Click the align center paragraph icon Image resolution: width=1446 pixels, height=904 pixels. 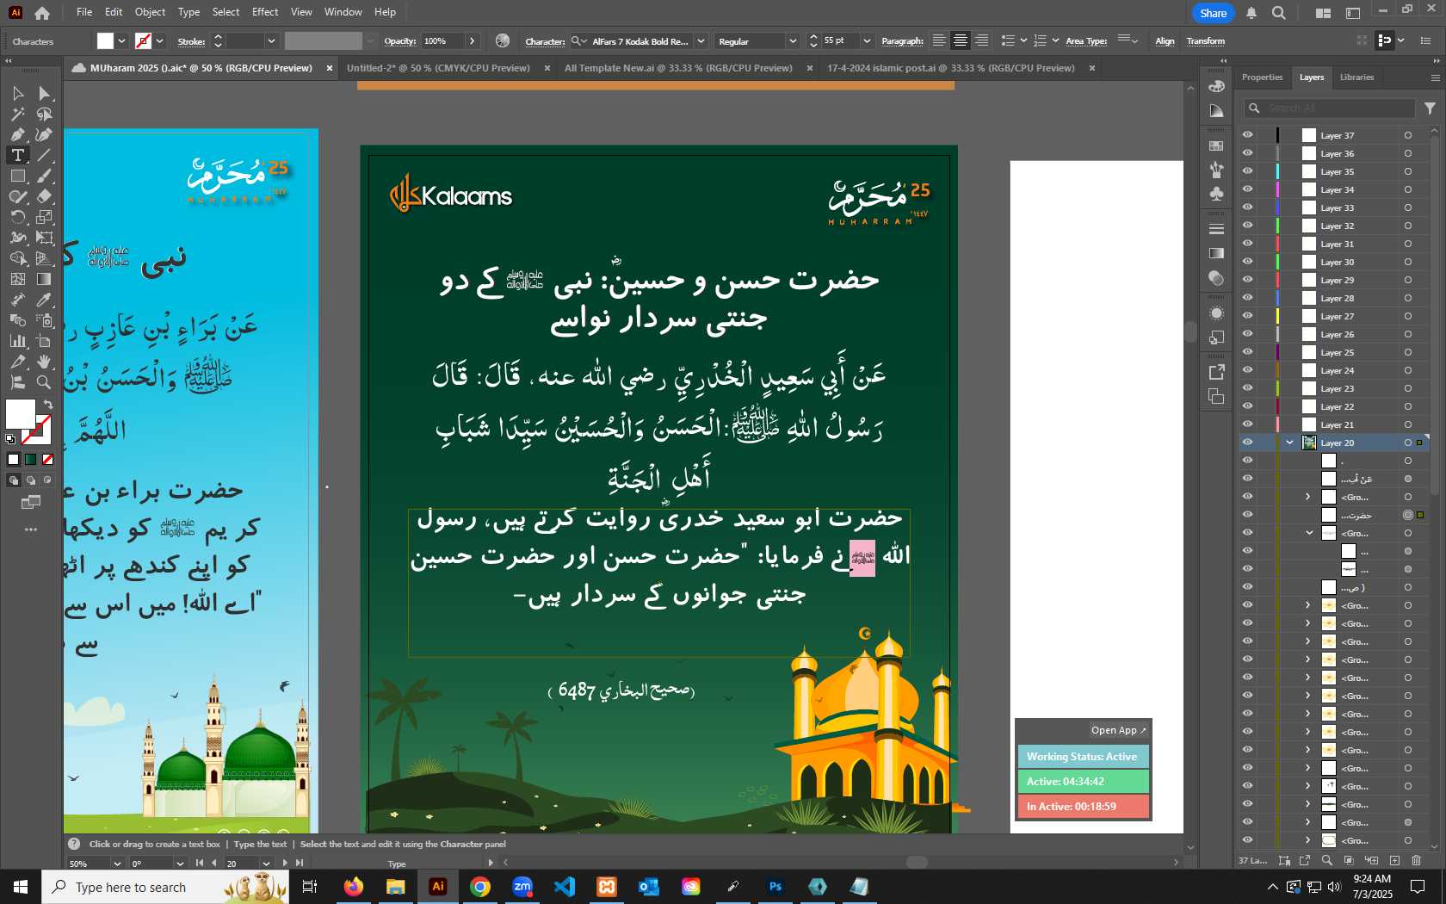click(x=961, y=40)
